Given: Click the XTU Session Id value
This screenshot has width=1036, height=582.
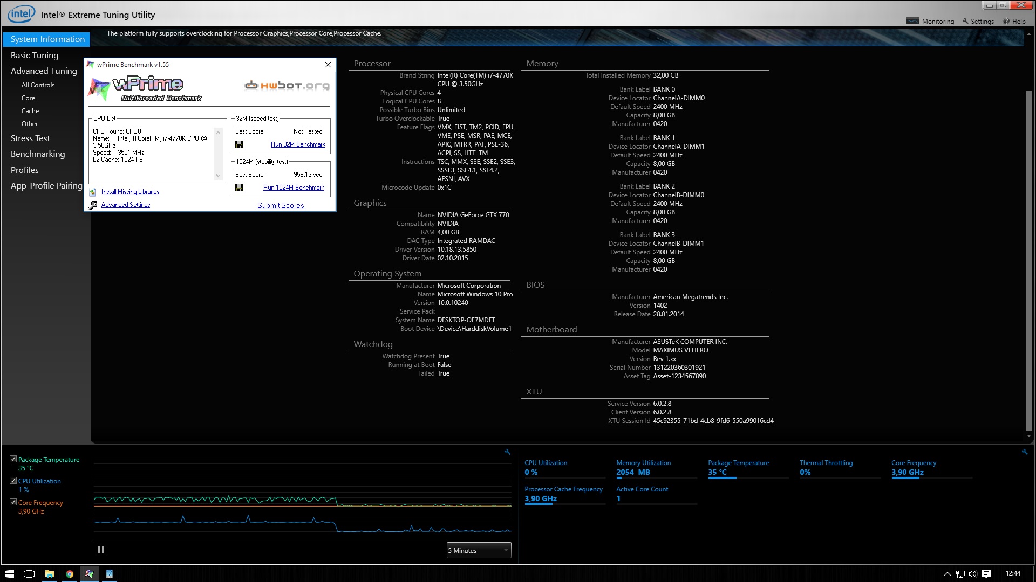Looking at the screenshot, I should pos(713,421).
